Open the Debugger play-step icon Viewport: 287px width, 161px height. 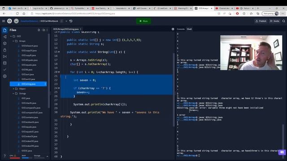5,56
